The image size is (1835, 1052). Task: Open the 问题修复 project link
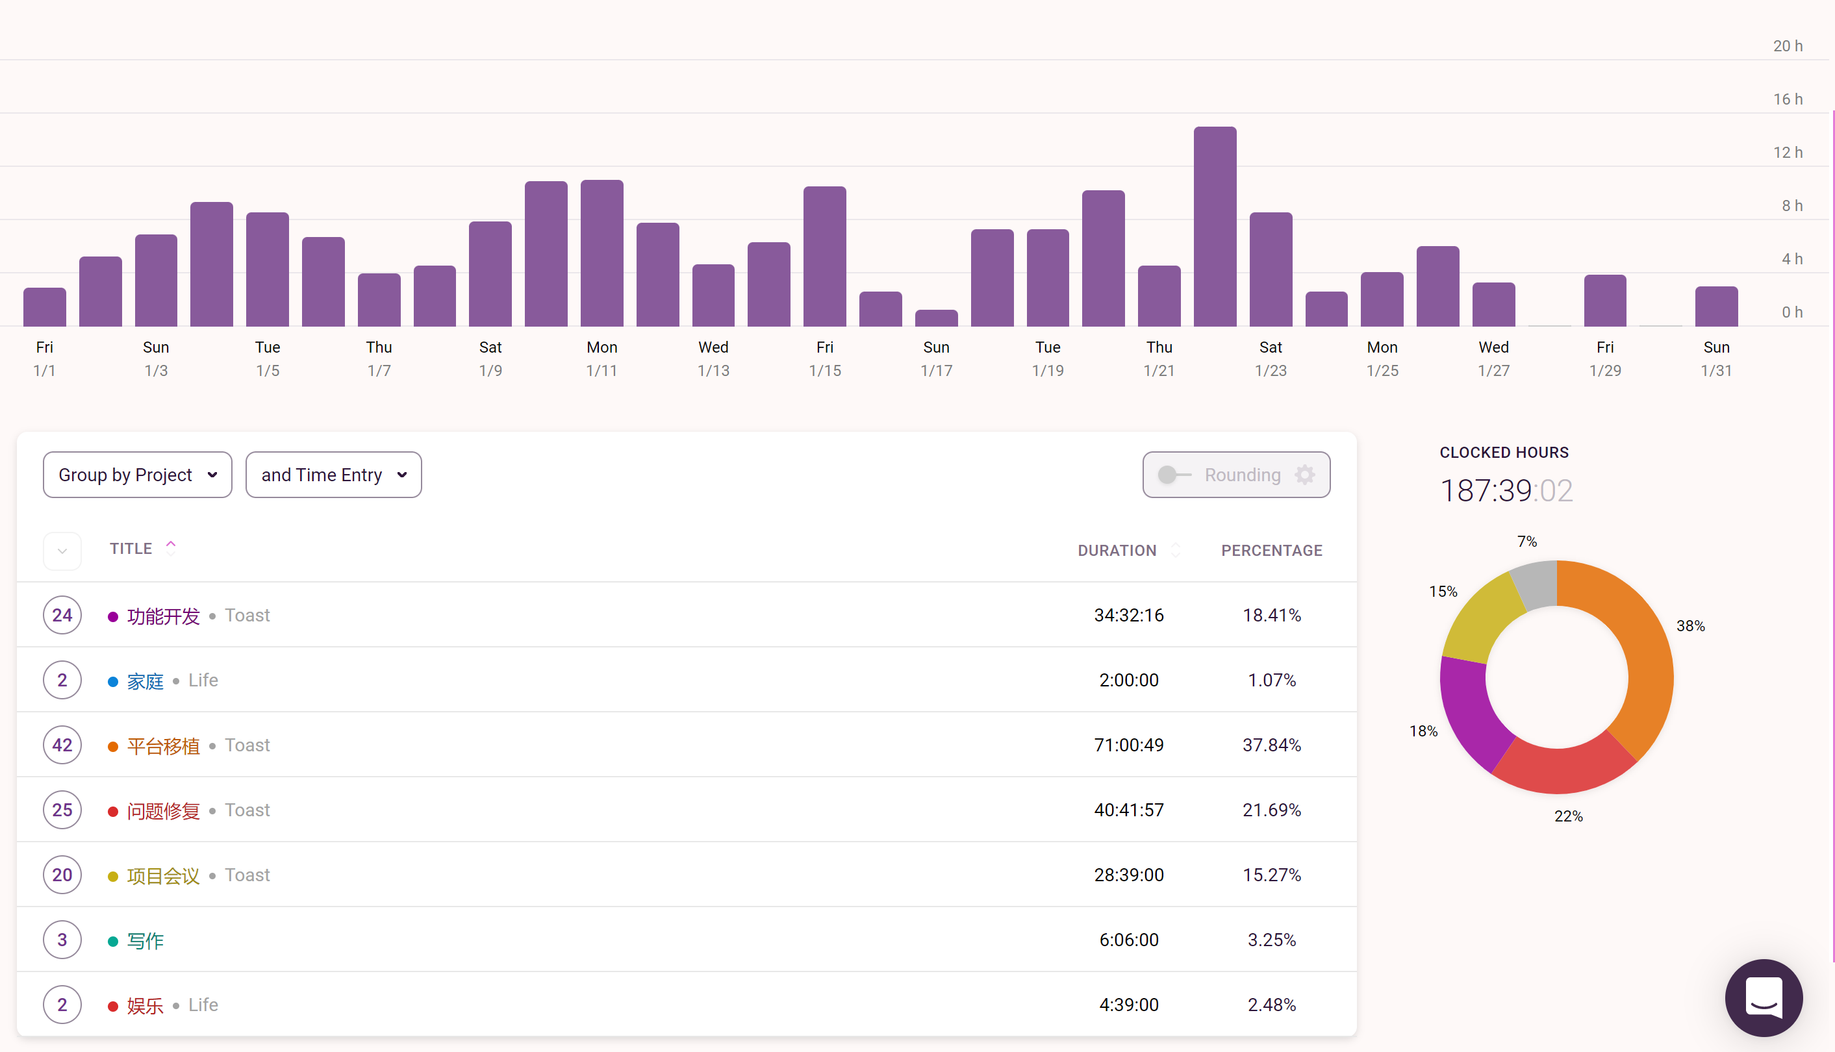(163, 810)
